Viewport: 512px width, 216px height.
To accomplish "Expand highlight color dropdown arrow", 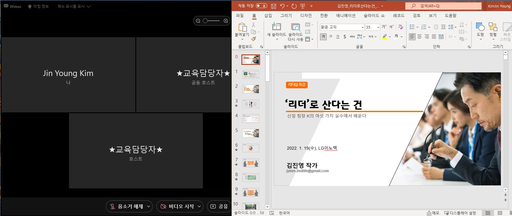I will [x=390, y=37].
